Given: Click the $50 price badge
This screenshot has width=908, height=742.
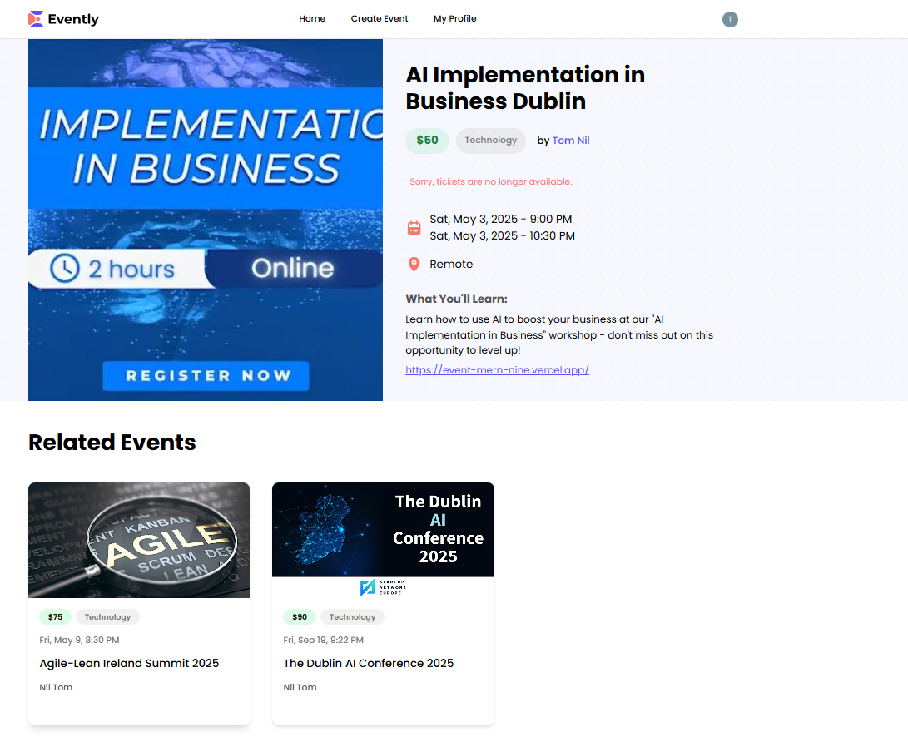Looking at the screenshot, I should (427, 141).
